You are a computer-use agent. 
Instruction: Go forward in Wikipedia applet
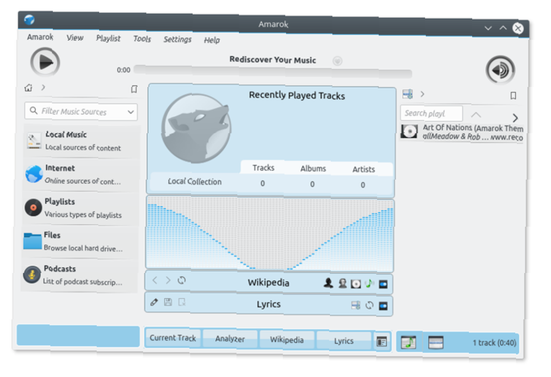[x=168, y=281]
